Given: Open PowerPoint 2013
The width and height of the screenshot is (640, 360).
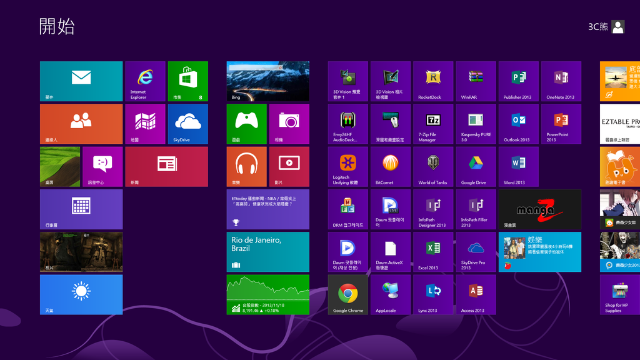Looking at the screenshot, I should tap(561, 124).
